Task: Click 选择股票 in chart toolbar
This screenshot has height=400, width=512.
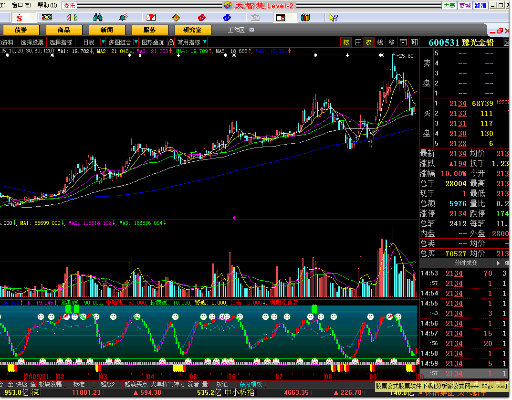Action: (32, 42)
